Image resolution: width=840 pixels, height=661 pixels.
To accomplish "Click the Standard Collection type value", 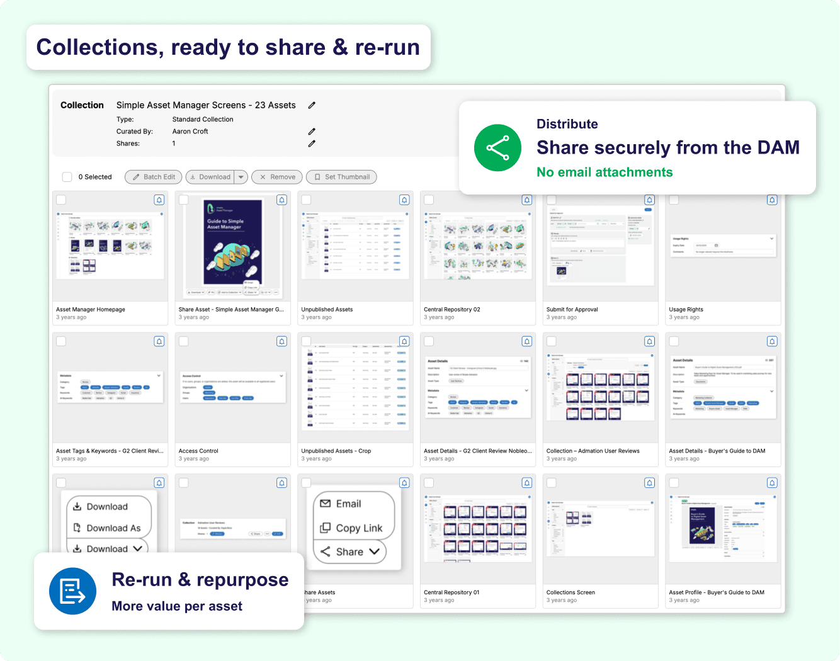I will [203, 120].
